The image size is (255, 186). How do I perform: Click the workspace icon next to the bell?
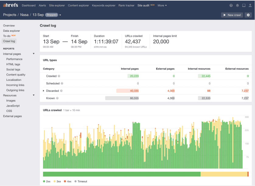pyautogui.click(x=244, y=5)
